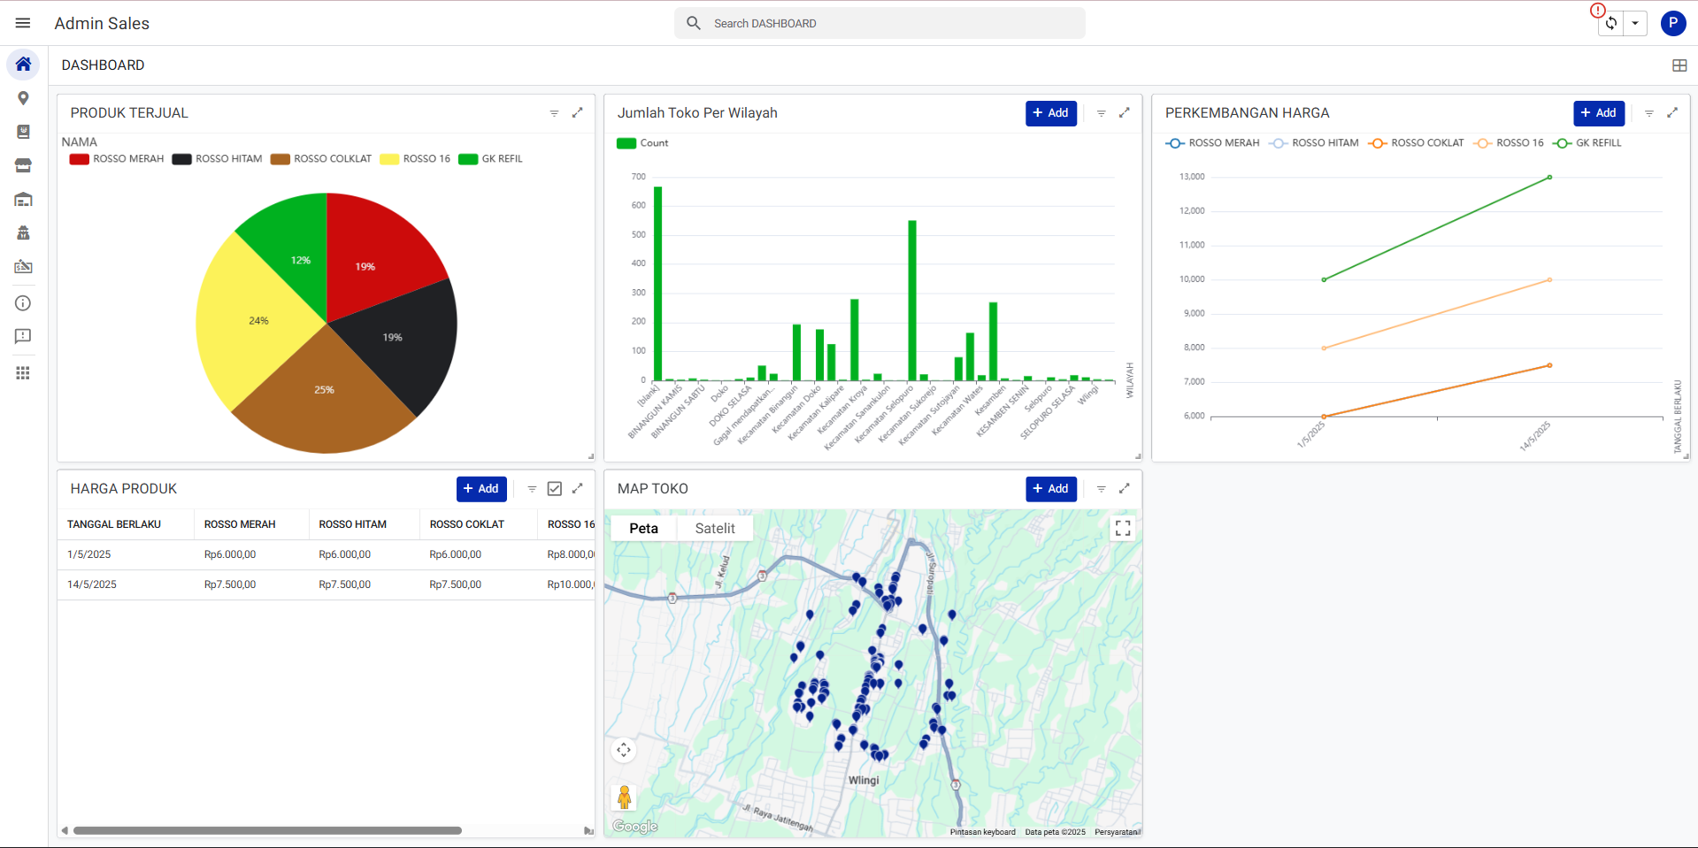This screenshot has width=1698, height=848.
Task: Open the store icon in the sidebar
Action: tap(23, 165)
